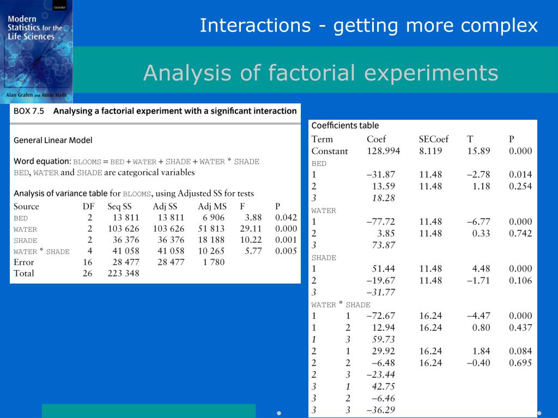
Task: Click the 'P' header in ANOVA table
Action: pyautogui.click(x=277, y=206)
